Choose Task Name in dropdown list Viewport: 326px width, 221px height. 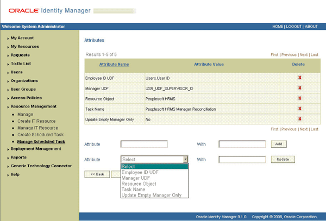coord(154,190)
